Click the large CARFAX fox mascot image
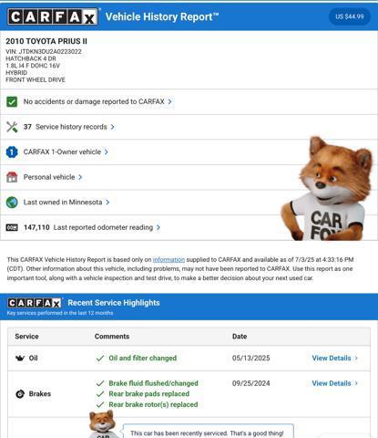 327,189
